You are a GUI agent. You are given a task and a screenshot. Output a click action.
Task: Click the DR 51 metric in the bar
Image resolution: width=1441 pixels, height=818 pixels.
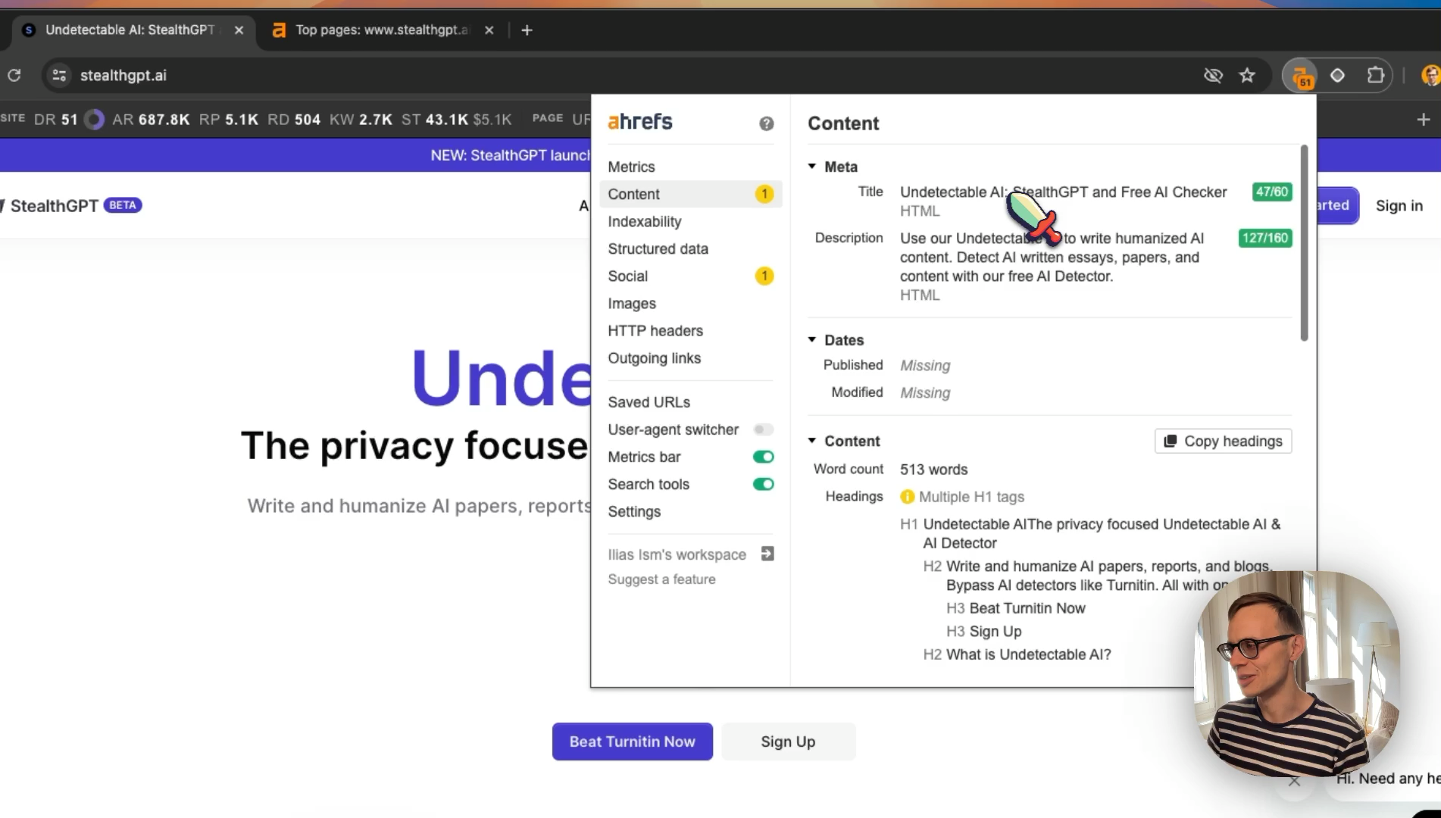[56, 120]
